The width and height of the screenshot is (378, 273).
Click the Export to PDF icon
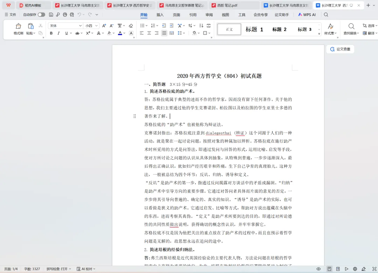tap(58, 15)
